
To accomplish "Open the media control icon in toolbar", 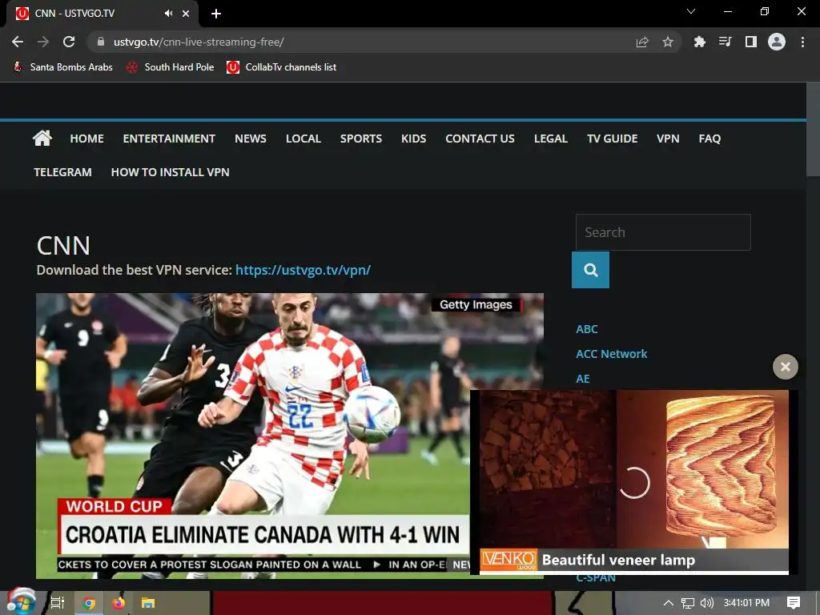I will point(725,42).
